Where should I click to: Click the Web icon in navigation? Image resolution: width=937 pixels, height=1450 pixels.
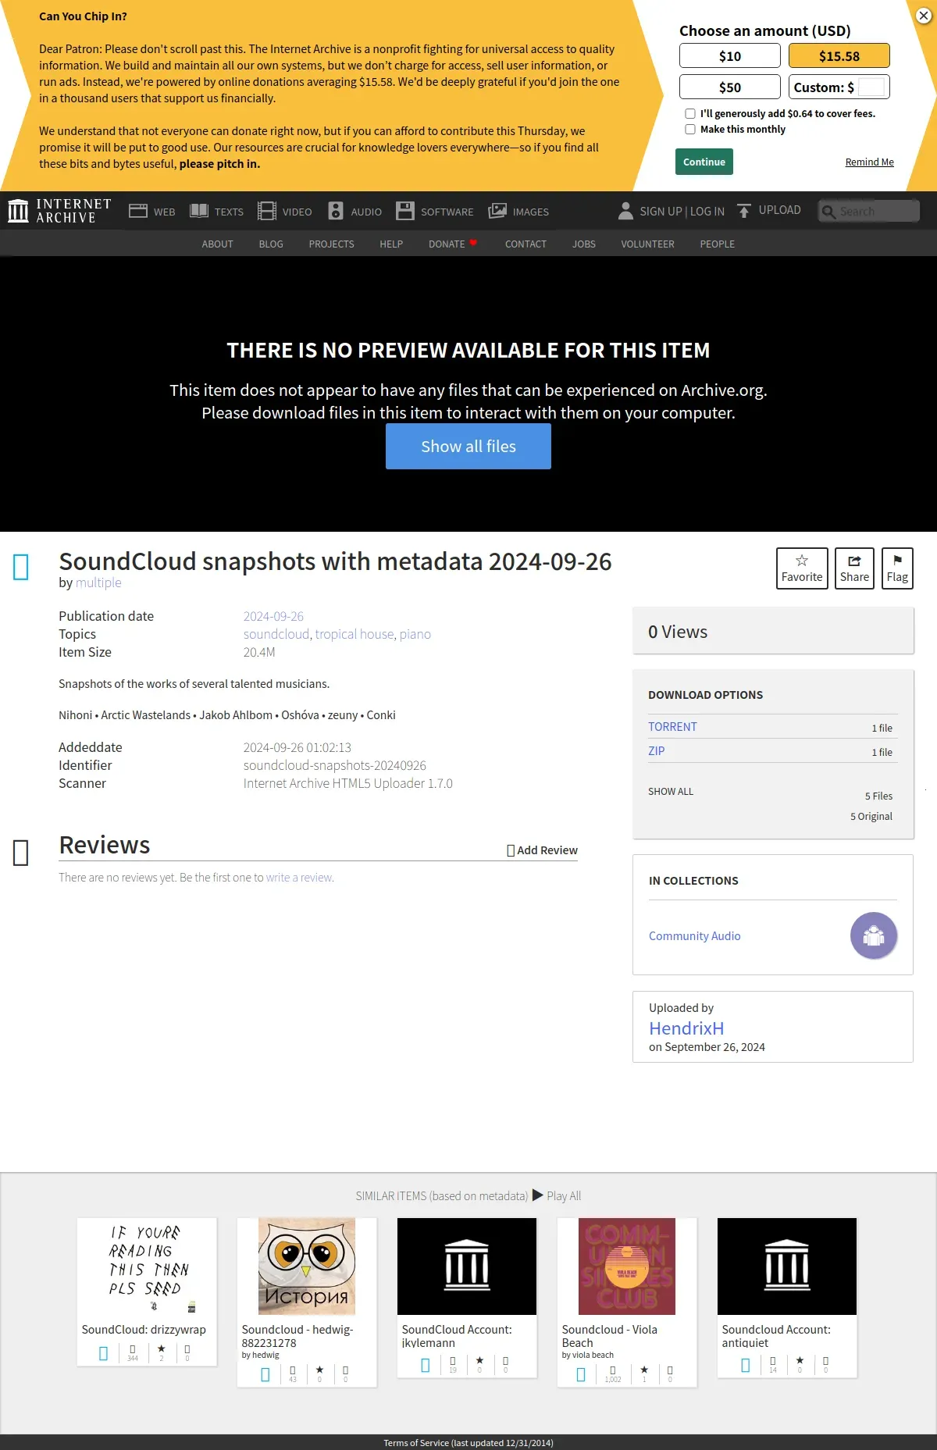click(x=138, y=211)
